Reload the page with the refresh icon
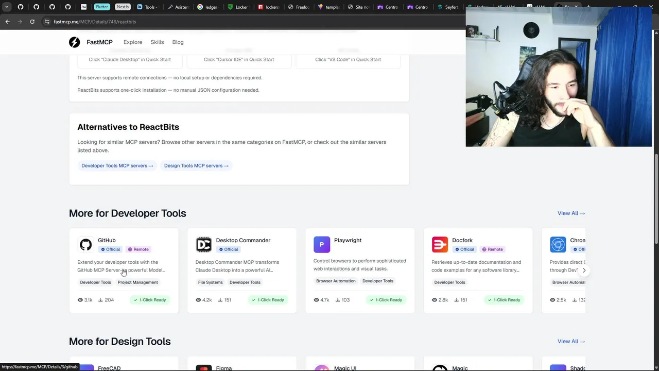Screen dimensions: 659x371 coord(32,22)
